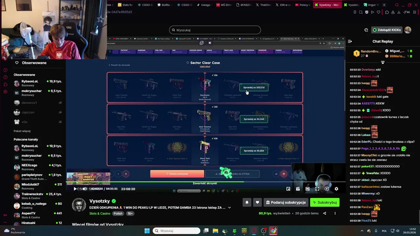Enter fullscreen video mode

tap(317, 189)
